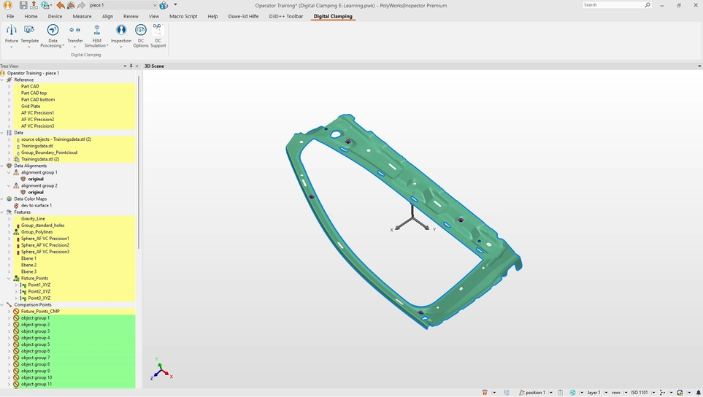Select dev to surface 1 color map
703x397 pixels.
point(37,206)
